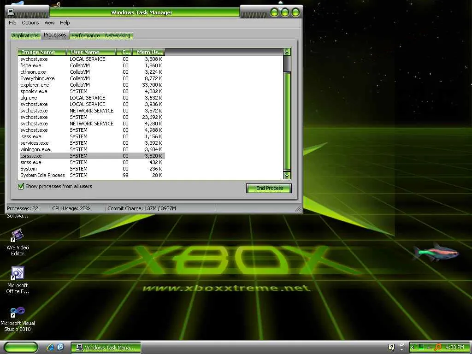Click the taskbar clock showing 4:33 PM
Viewport: 472px width, 354px height.
tap(454, 347)
